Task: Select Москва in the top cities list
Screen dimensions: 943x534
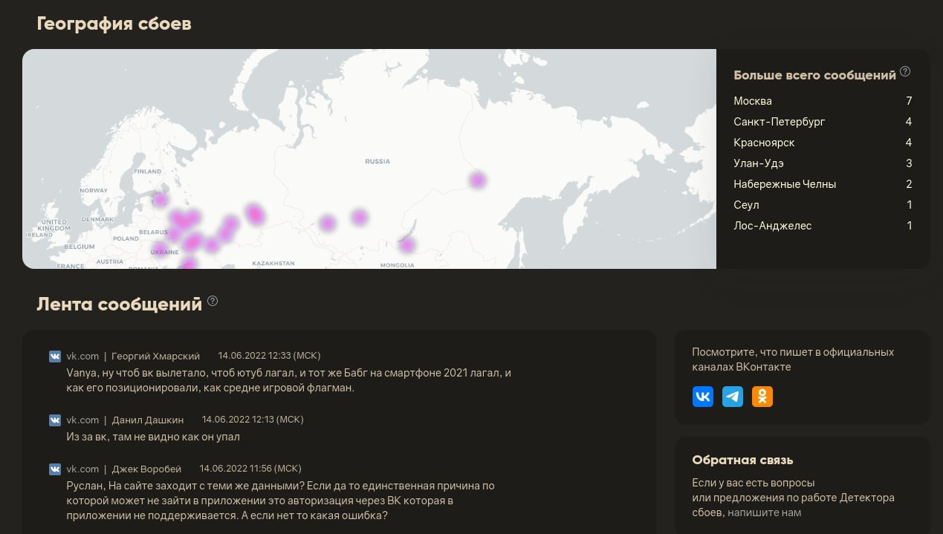Action: (x=753, y=101)
